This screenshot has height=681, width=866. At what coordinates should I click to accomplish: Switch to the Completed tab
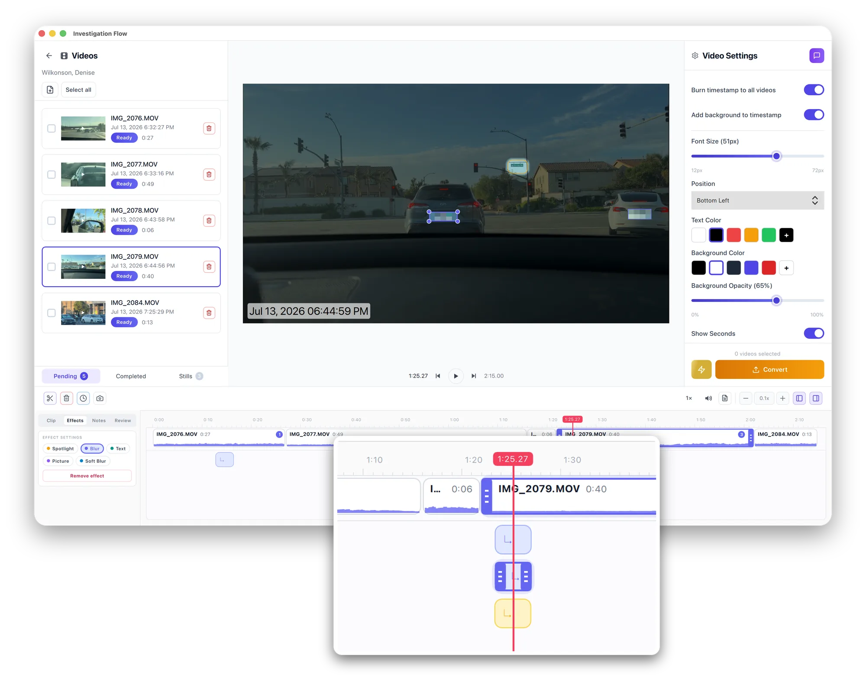click(131, 376)
